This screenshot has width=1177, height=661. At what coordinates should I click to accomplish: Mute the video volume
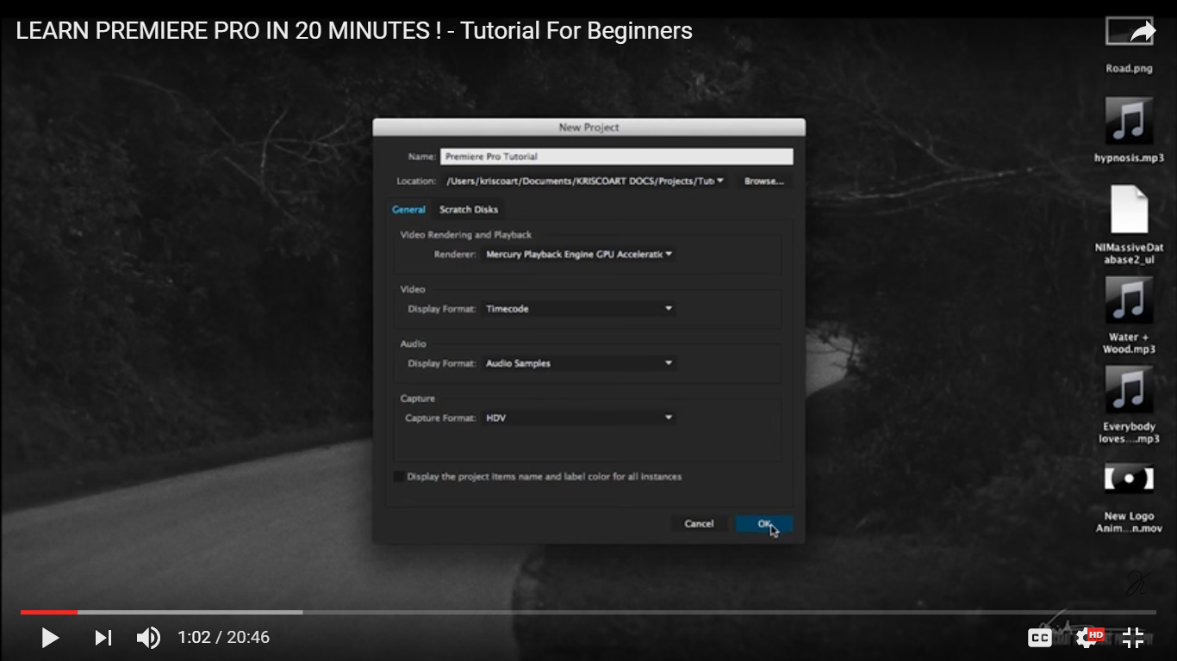(148, 638)
